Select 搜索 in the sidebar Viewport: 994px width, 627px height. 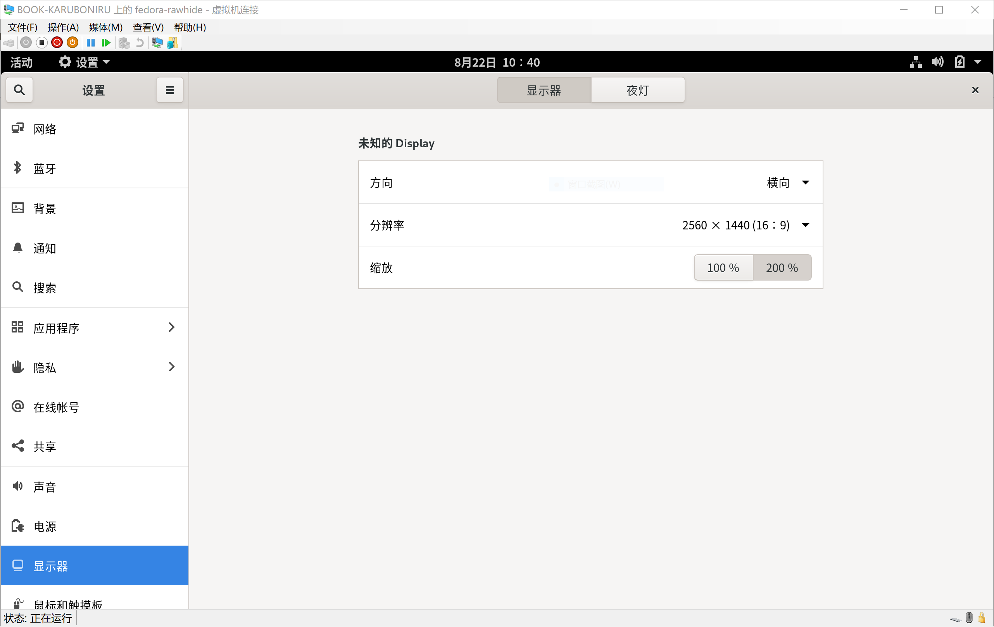[x=95, y=288]
